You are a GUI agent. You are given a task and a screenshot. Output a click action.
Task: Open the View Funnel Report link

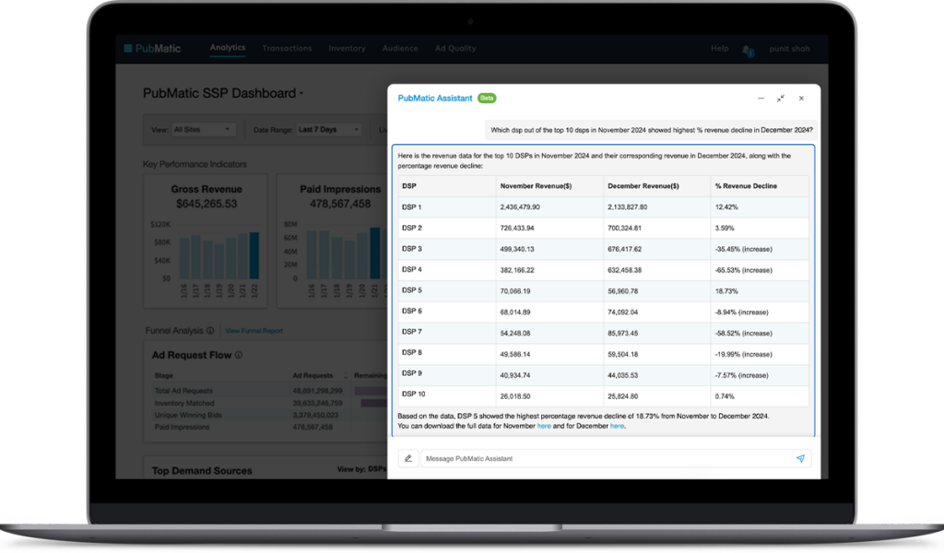pos(254,331)
